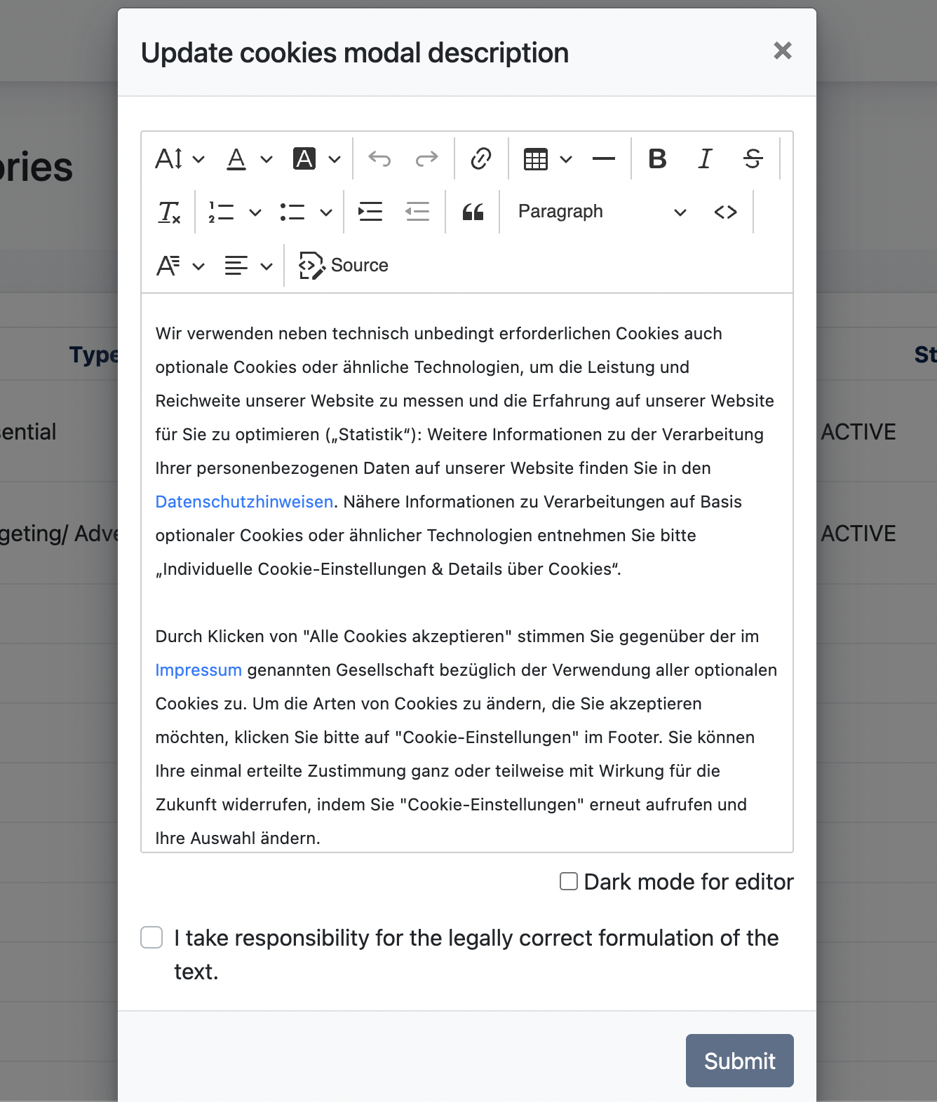Apply block quote formatting
The image size is (937, 1102).
[x=473, y=212]
